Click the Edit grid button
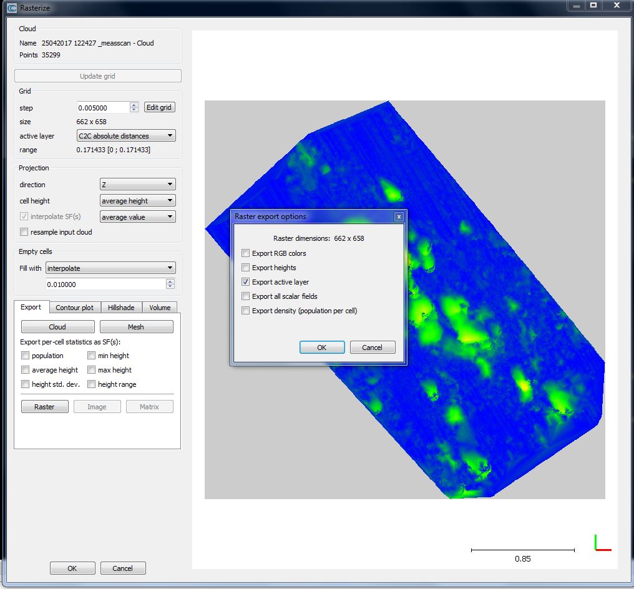Screen dimensions: 634x589 160,107
